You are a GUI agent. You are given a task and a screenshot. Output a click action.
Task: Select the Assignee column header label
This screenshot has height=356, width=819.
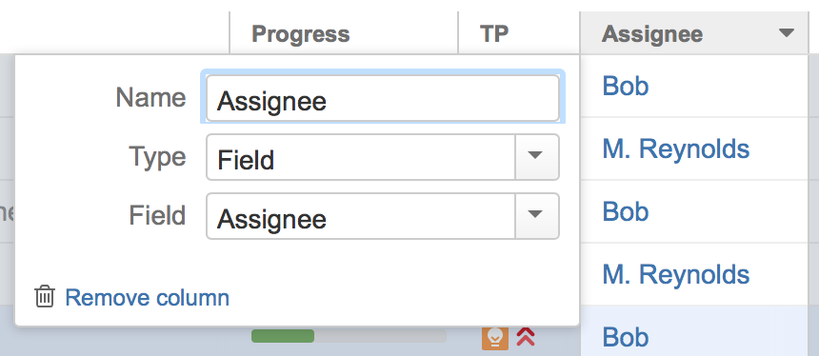(652, 34)
